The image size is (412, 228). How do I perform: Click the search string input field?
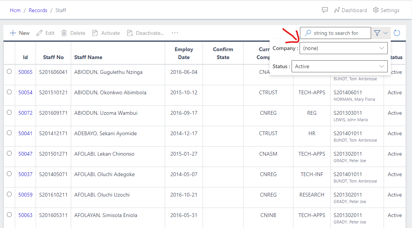pos(339,33)
